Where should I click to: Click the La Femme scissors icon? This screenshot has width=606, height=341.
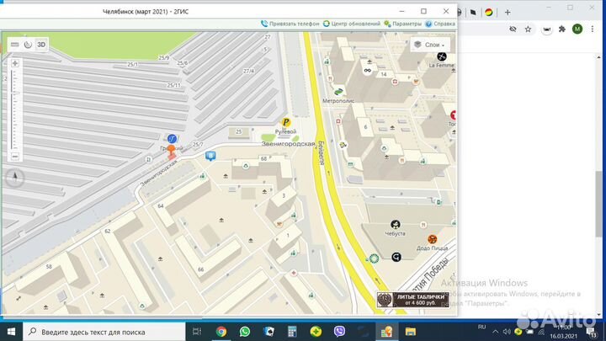coord(442,56)
